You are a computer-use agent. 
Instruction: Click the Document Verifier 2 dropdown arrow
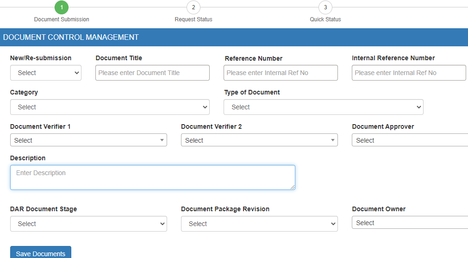[333, 140]
